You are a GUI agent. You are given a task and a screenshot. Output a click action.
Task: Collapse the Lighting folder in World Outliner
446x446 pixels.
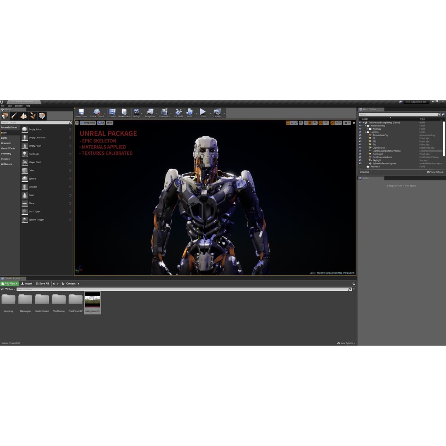click(x=365, y=132)
